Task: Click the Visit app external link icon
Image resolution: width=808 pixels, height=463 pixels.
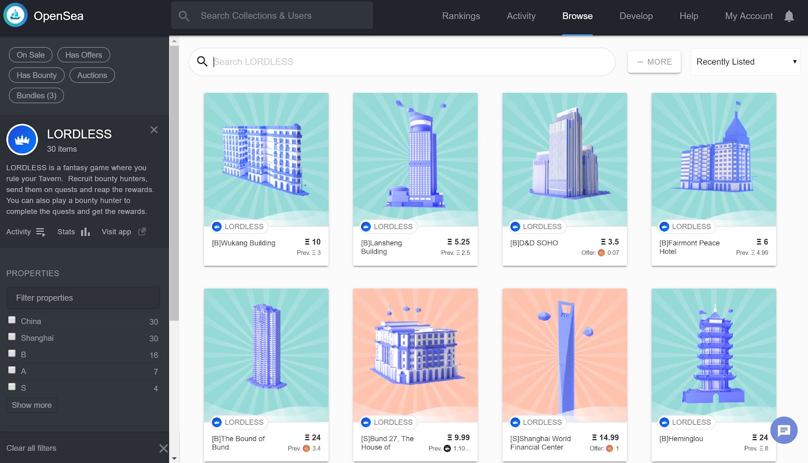Action: (142, 231)
